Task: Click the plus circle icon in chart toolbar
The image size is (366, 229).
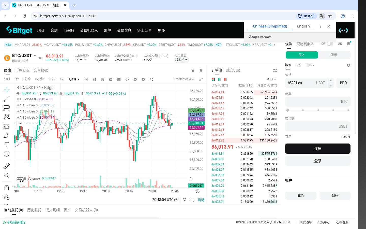Action: coord(135,79)
